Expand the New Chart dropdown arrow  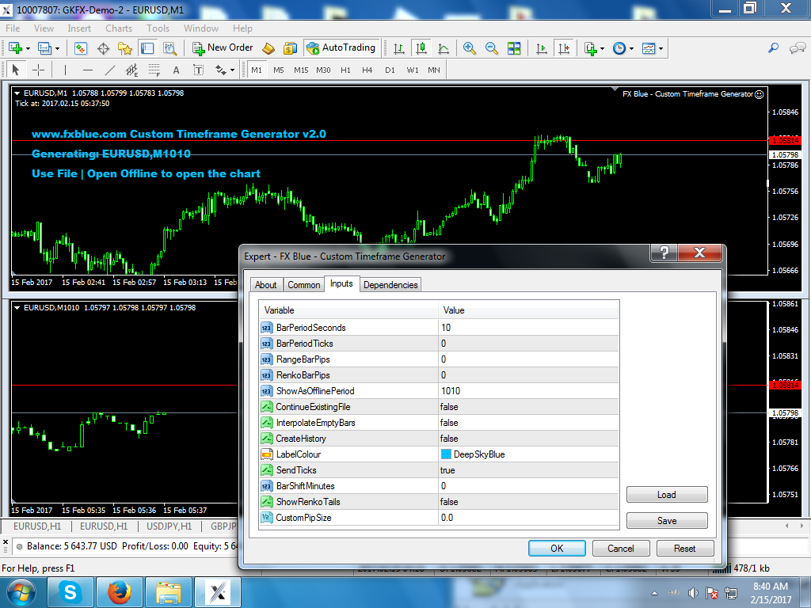tap(28, 48)
